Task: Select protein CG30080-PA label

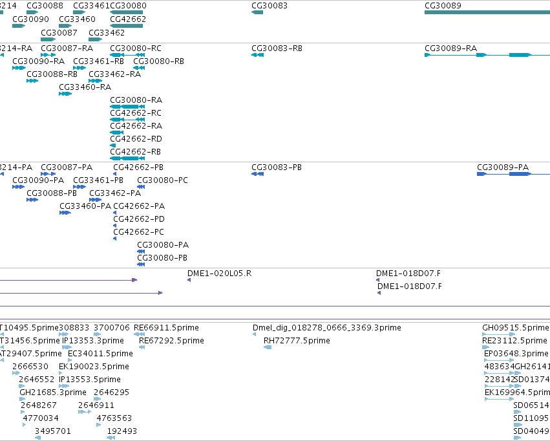Action: [163, 245]
